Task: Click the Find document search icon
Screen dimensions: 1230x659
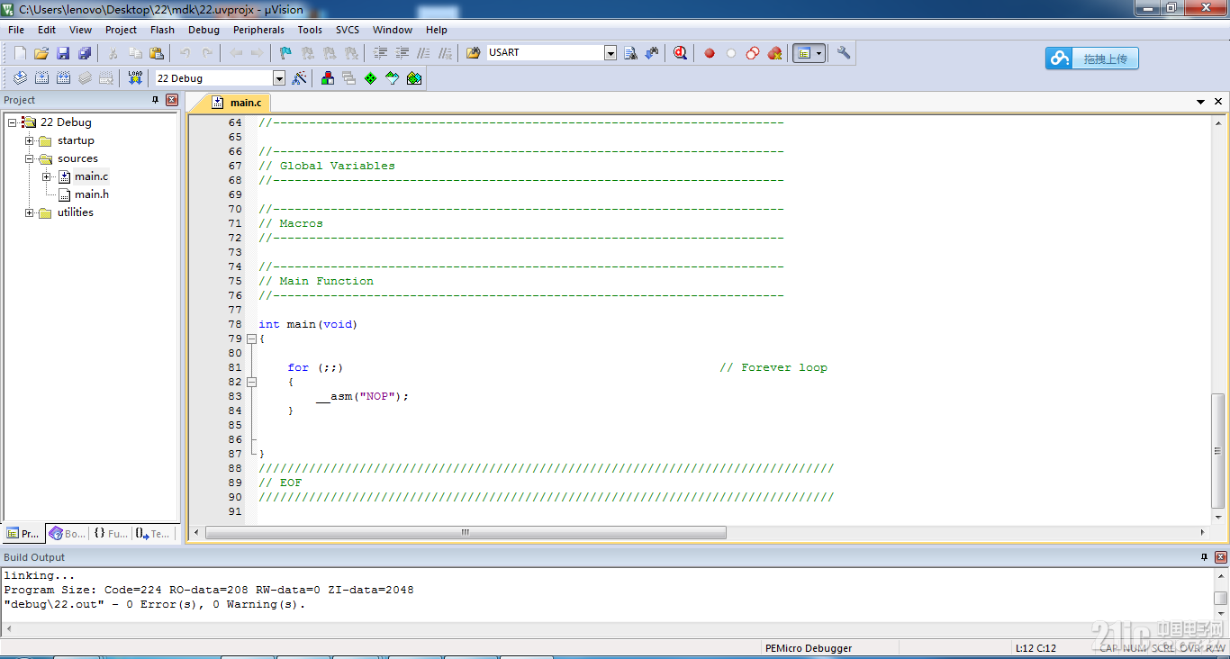Action: 630,53
